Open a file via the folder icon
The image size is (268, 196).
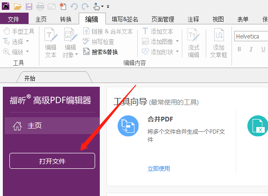(x=18, y=7)
